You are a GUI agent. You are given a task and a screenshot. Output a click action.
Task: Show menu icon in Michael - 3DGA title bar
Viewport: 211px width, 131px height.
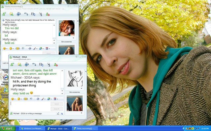[76, 57]
